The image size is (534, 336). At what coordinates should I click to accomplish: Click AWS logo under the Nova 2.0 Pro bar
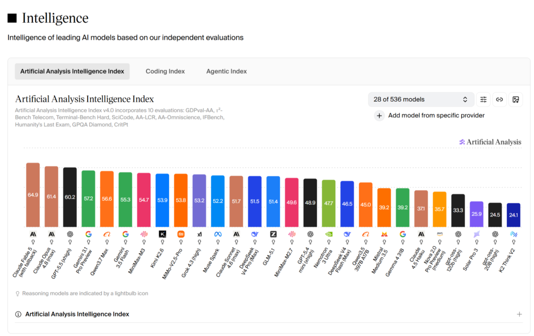click(x=440, y=234)
